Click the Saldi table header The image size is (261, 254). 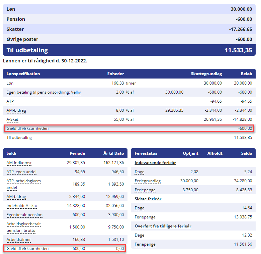pyautogui.click(x=11, y=153)
